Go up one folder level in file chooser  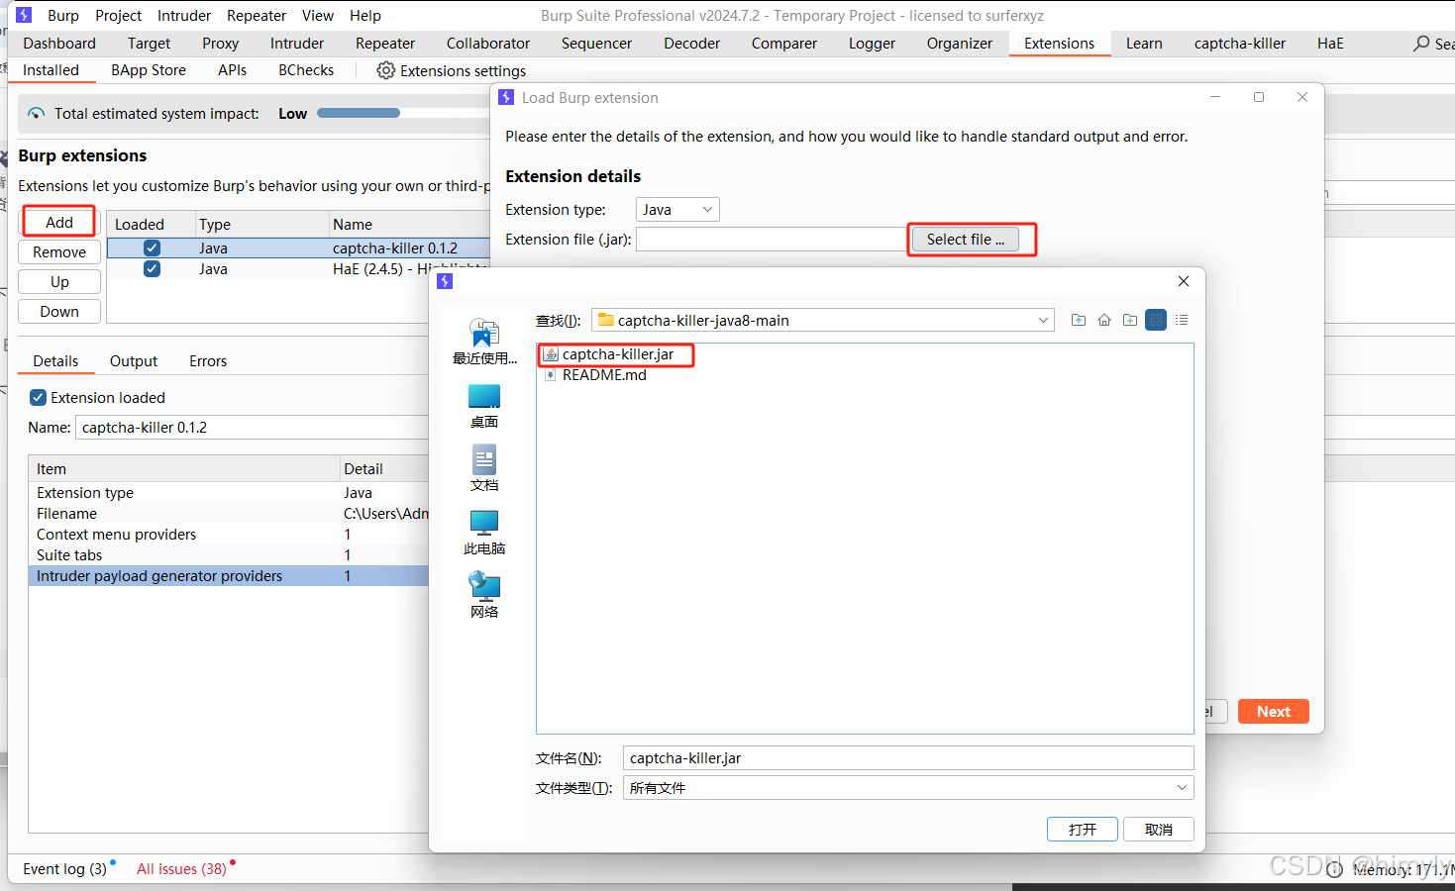pyautogui.click(x=1079, y=320)
